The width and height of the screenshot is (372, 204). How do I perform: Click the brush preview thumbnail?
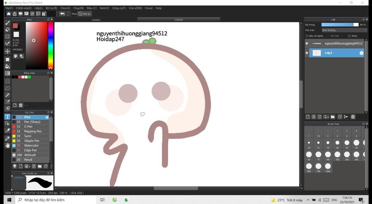[x=39, y=183]
